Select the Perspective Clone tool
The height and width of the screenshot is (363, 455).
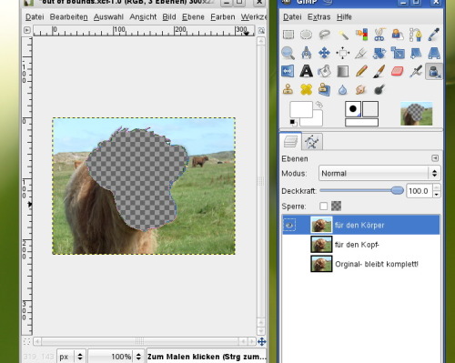click(325, 90)
